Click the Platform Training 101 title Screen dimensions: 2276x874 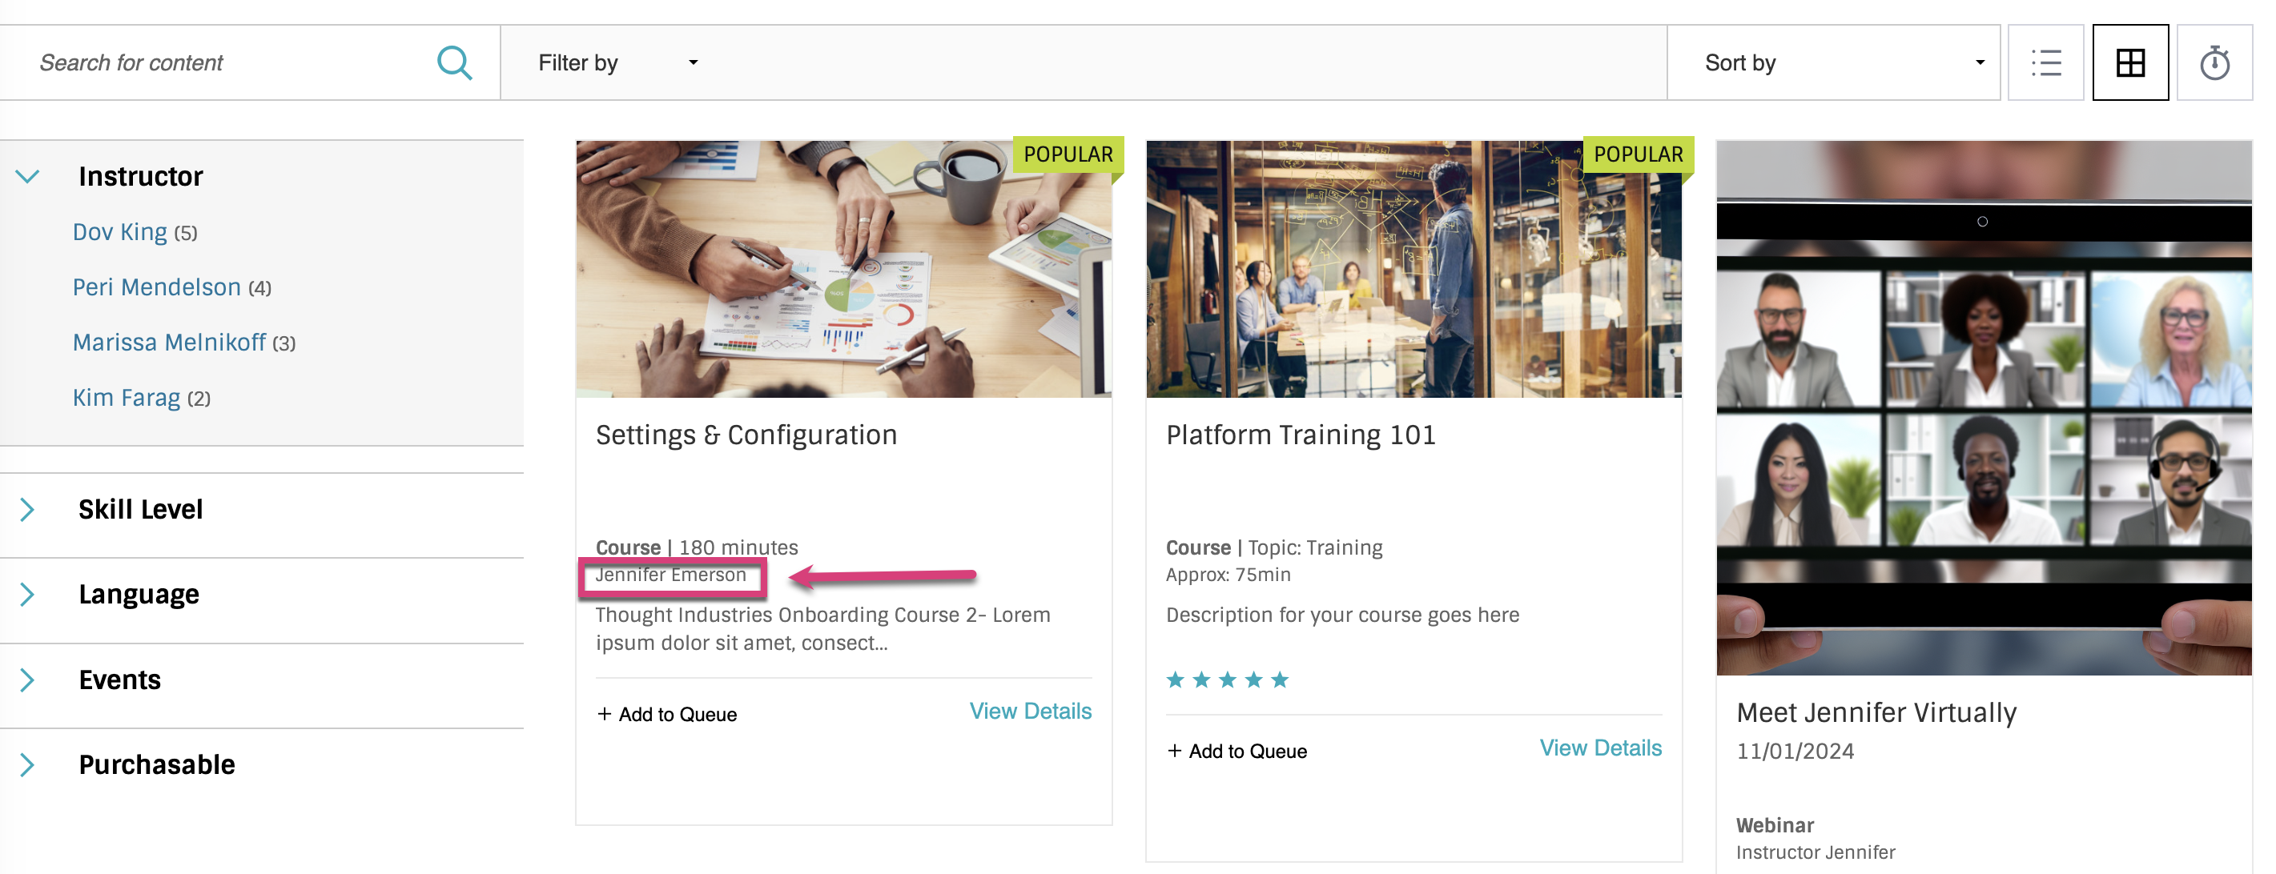click(1301, 435)
